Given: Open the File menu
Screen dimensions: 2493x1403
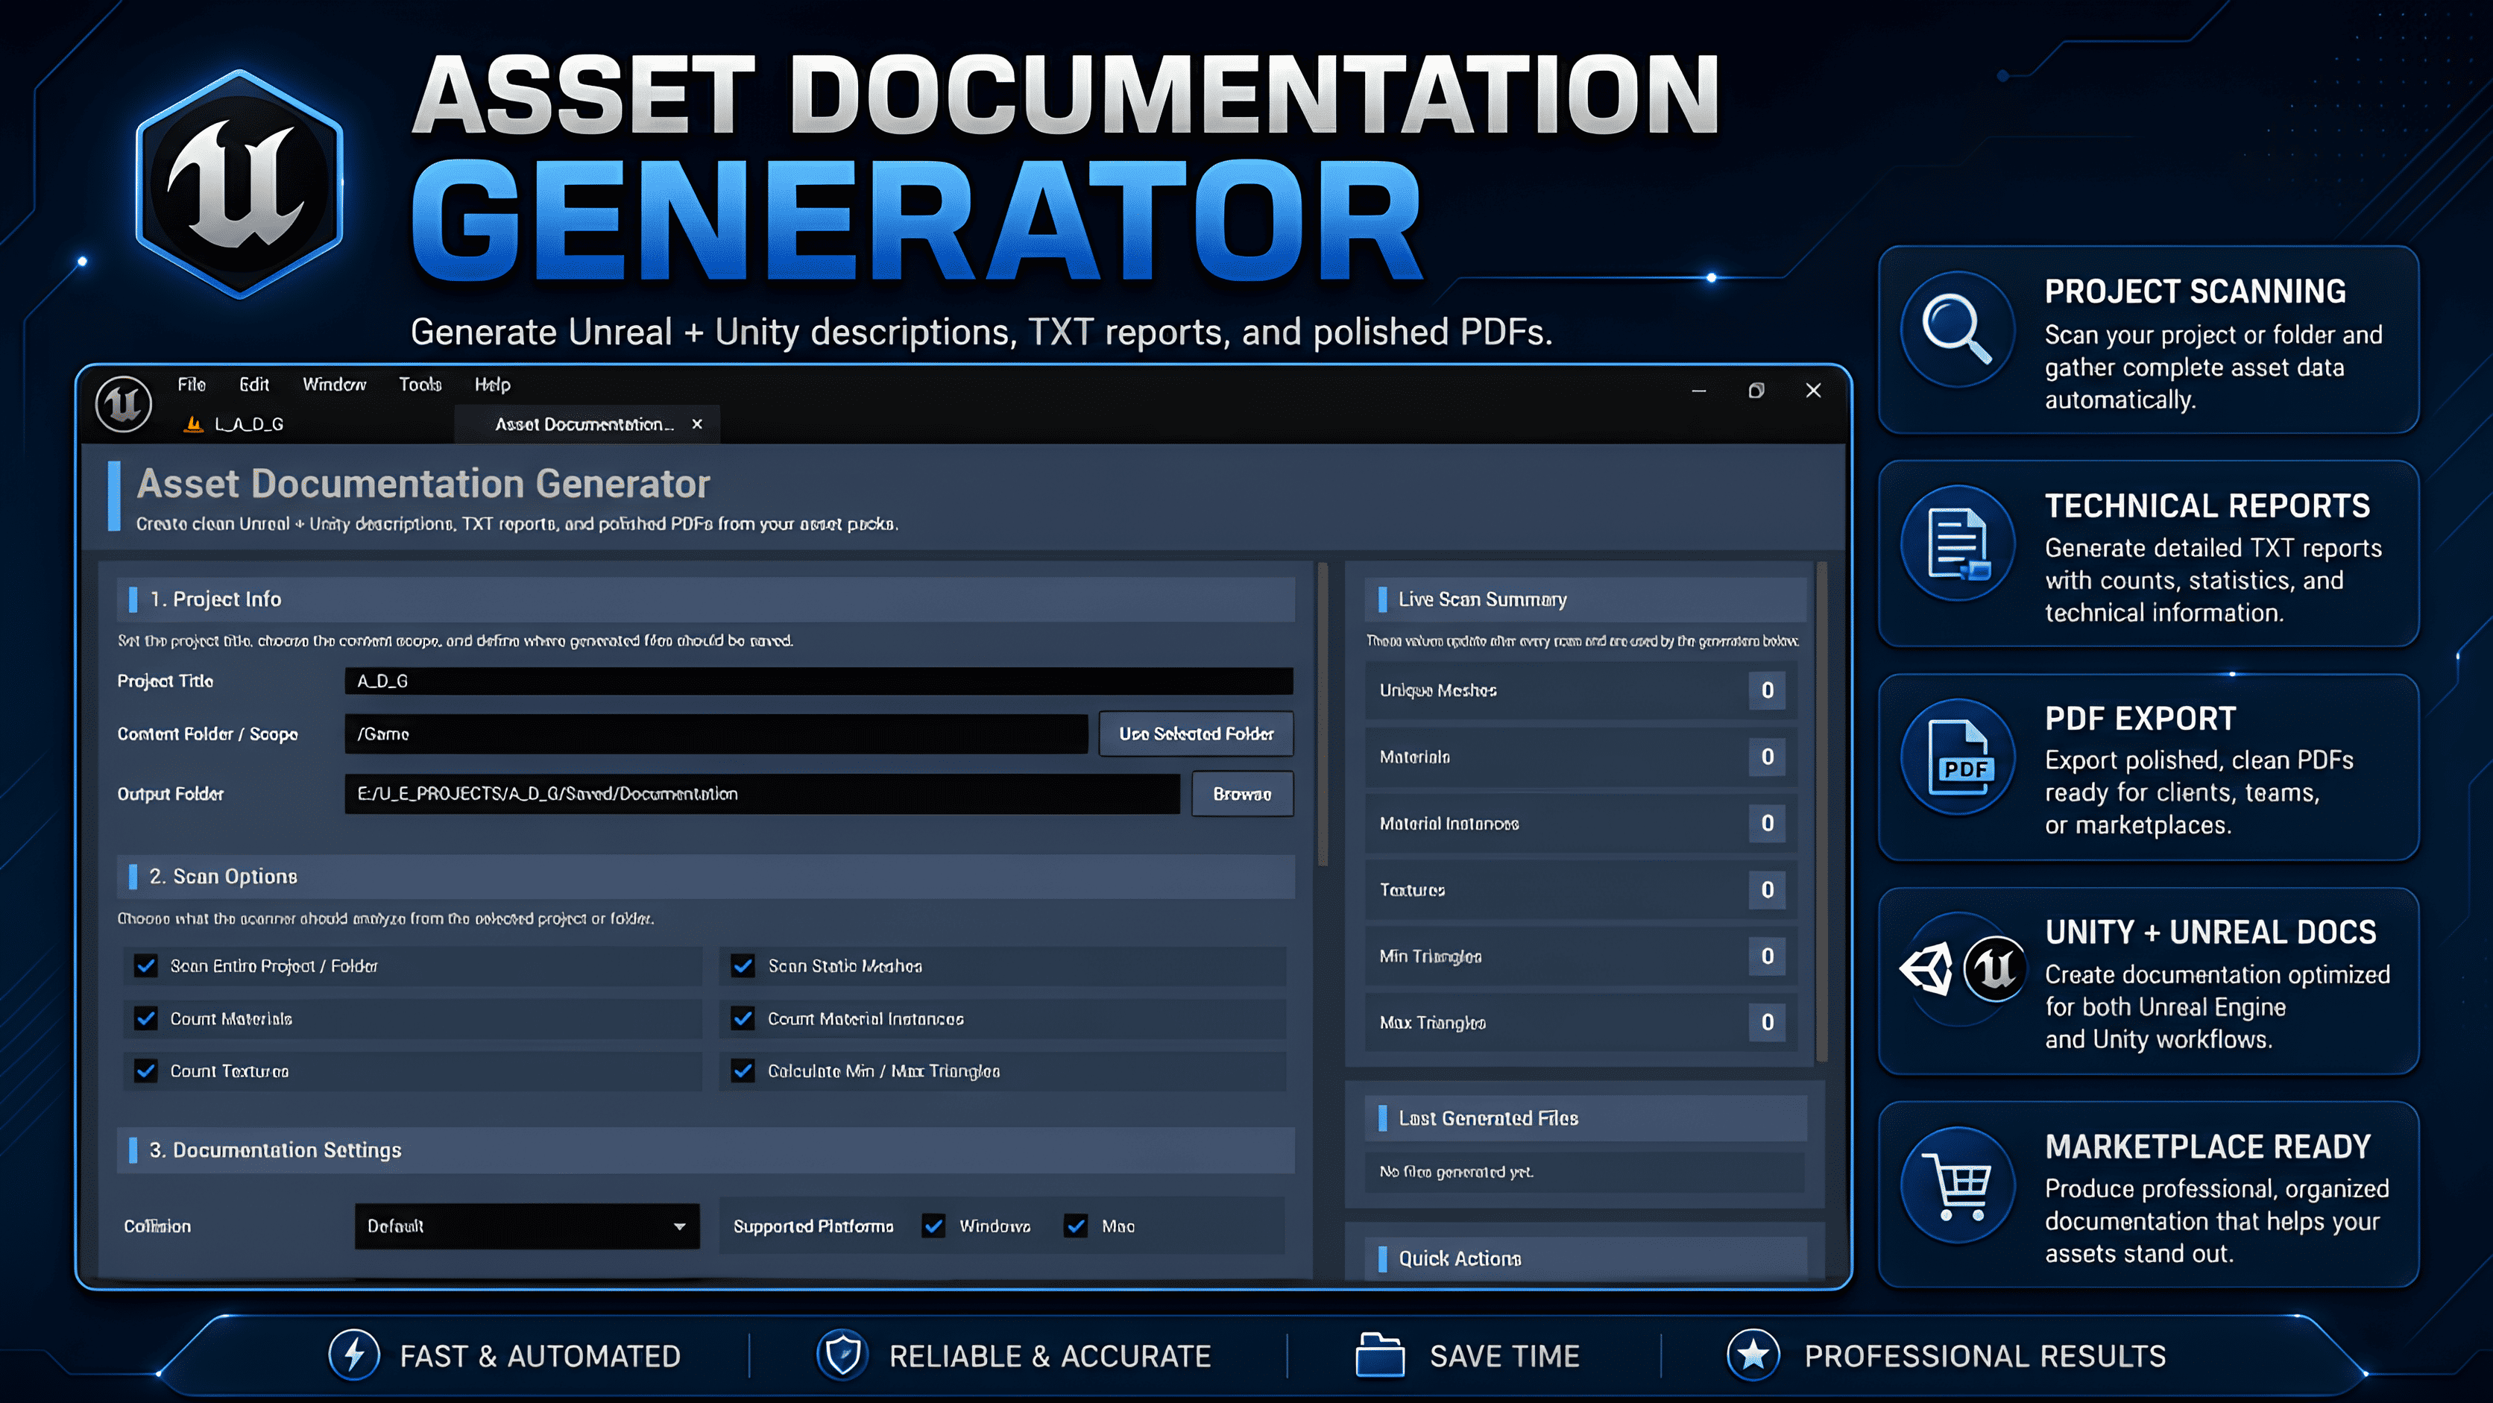Looking at the screenshot, I should coord(192,384).
